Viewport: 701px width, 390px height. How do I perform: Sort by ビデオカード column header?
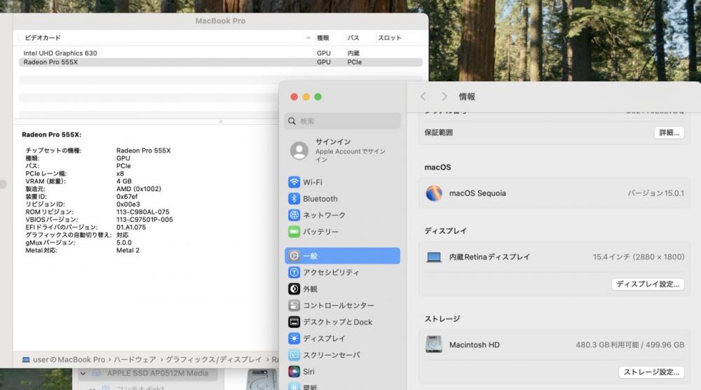click(43, 38)
